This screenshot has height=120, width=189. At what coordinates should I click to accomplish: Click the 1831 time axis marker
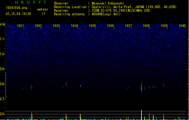tap(20, 26)
